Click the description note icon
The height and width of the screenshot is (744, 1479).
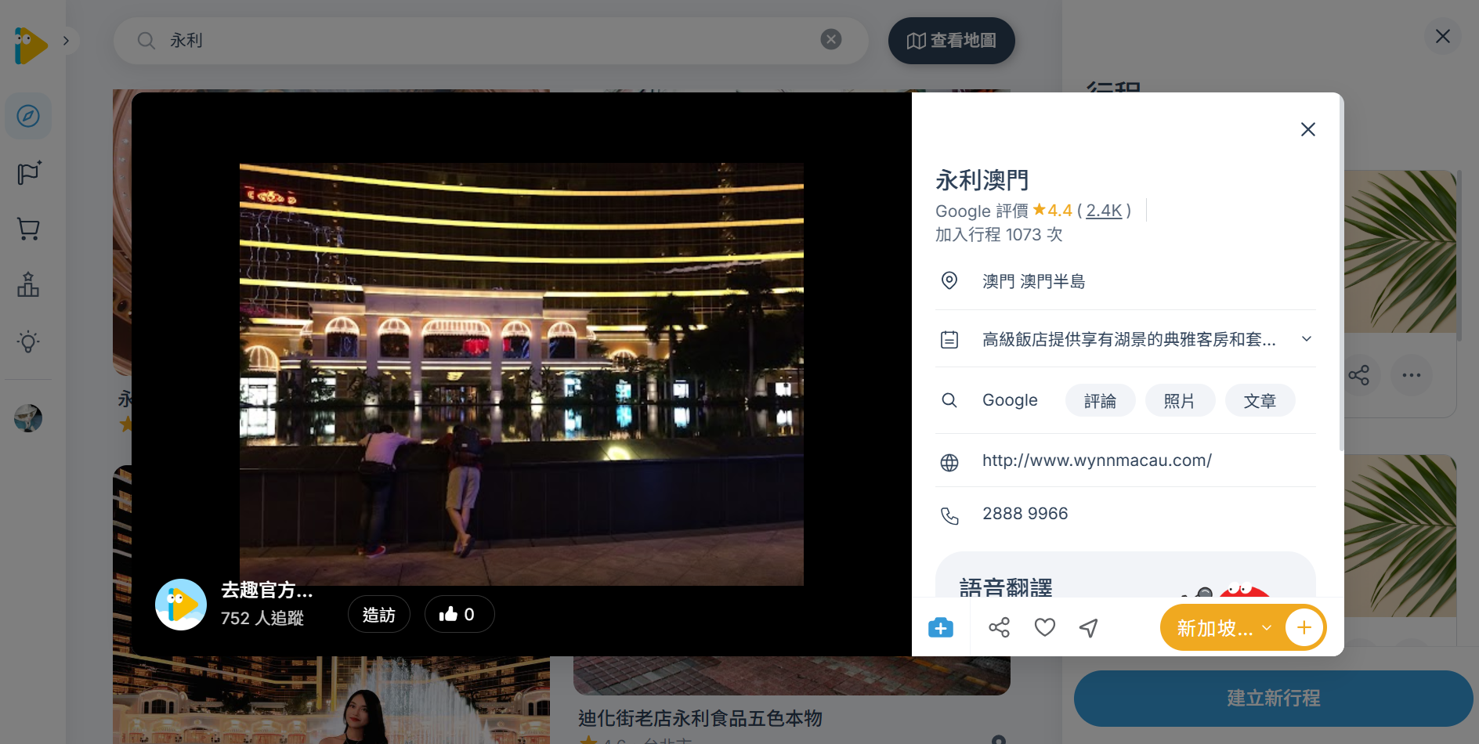pos(949,339)
